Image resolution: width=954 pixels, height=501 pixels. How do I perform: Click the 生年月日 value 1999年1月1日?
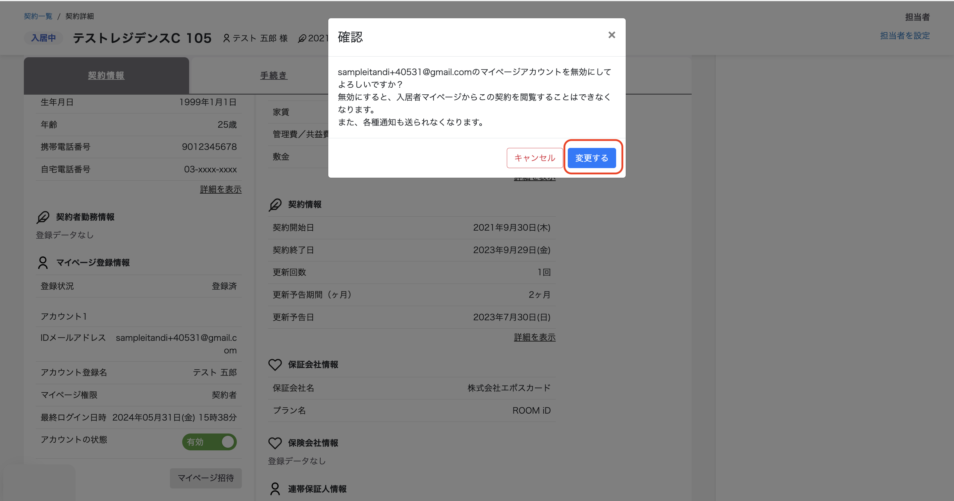tap(208, 102)
